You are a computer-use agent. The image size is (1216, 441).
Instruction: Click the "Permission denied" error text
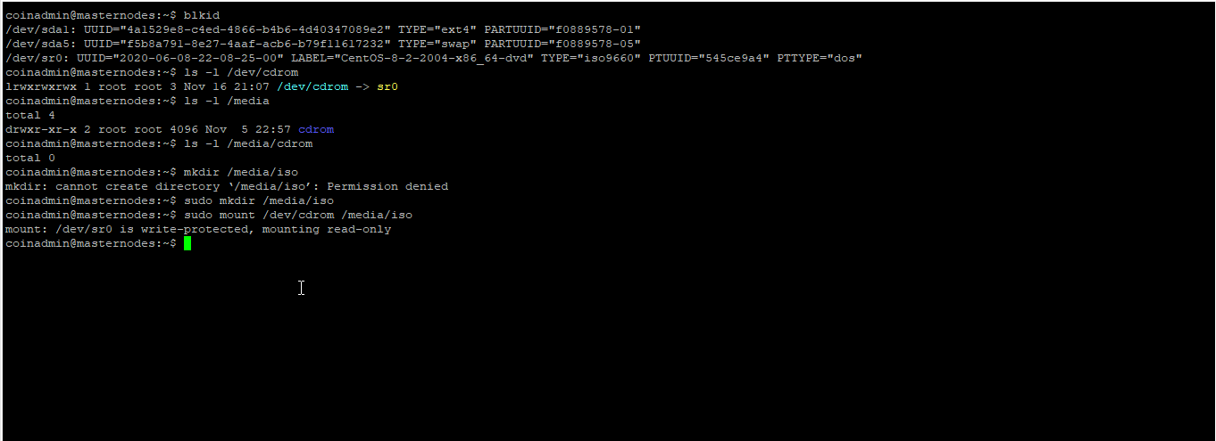(391, 186)
